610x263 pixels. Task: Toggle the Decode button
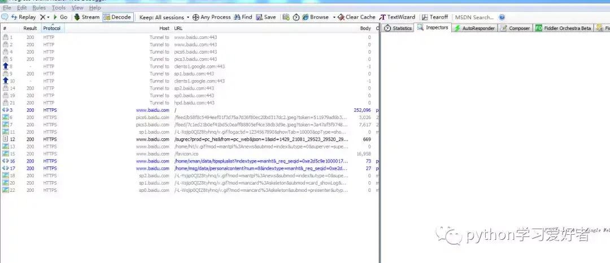(118, 17)
